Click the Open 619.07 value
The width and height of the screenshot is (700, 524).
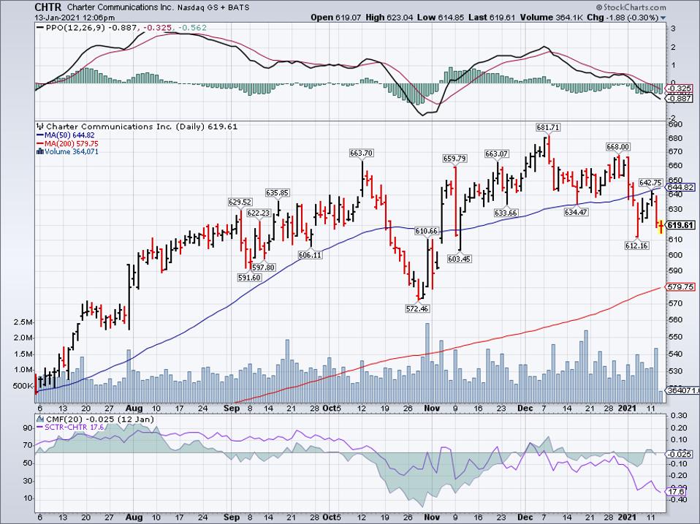coord(336,18)
